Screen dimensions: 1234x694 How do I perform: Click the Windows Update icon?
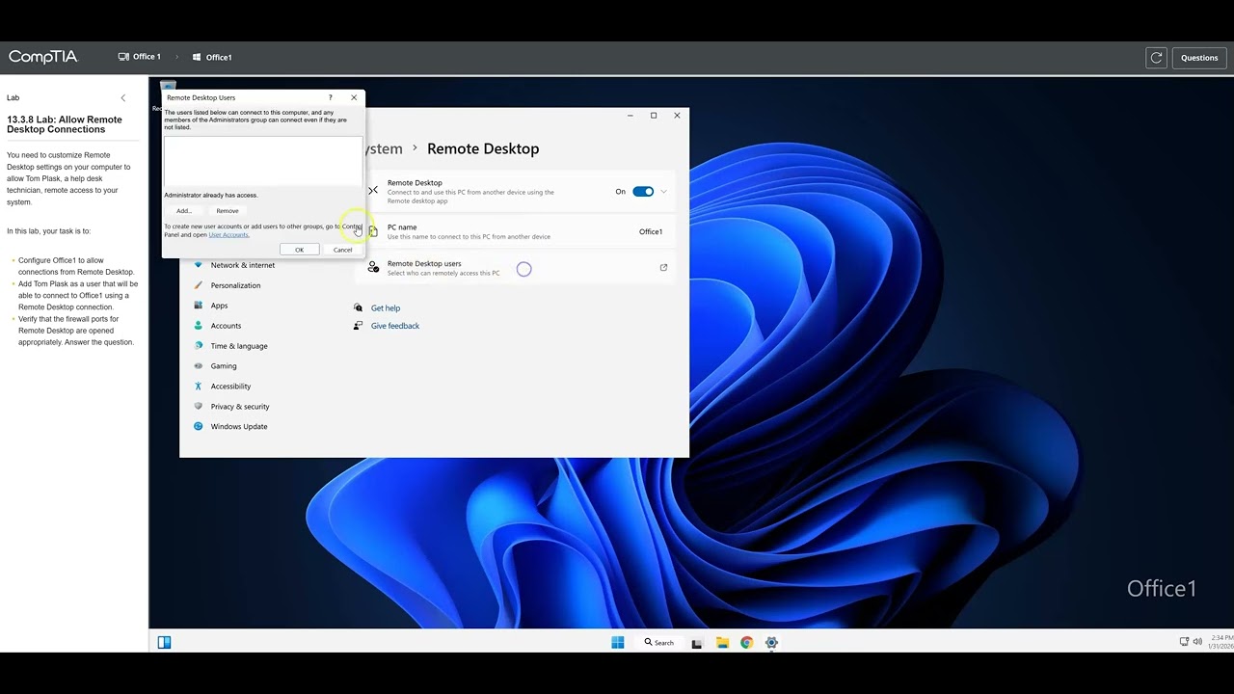click(x=199, y=427)
